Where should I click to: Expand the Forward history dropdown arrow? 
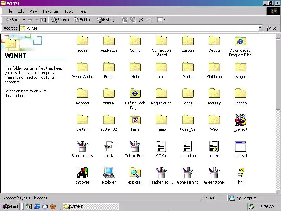pos(37,20)
